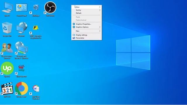Select the red and green Bijoy shortcut icon

[21, 68]
